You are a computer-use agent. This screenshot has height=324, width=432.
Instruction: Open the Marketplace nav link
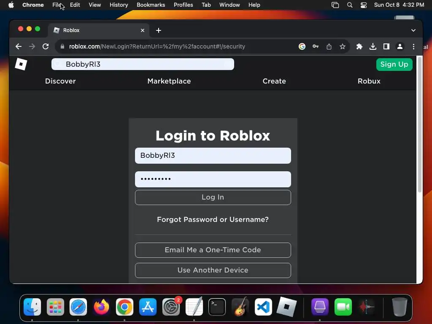coord(169,81)
